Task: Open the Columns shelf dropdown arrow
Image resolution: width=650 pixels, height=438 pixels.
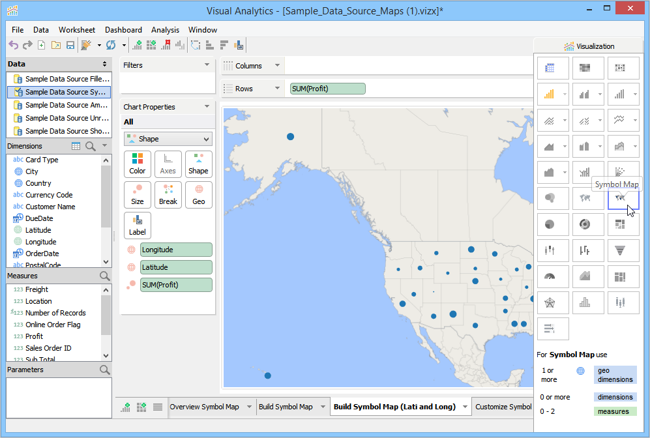Action: [x=277, y=66]
